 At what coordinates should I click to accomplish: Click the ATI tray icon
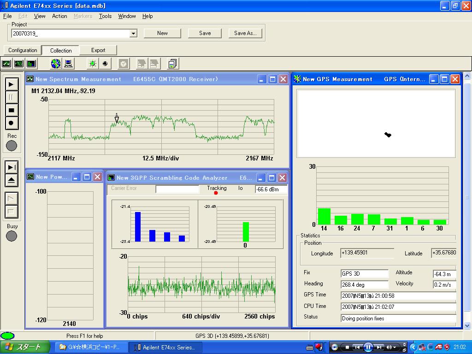[x=439, y=347]
